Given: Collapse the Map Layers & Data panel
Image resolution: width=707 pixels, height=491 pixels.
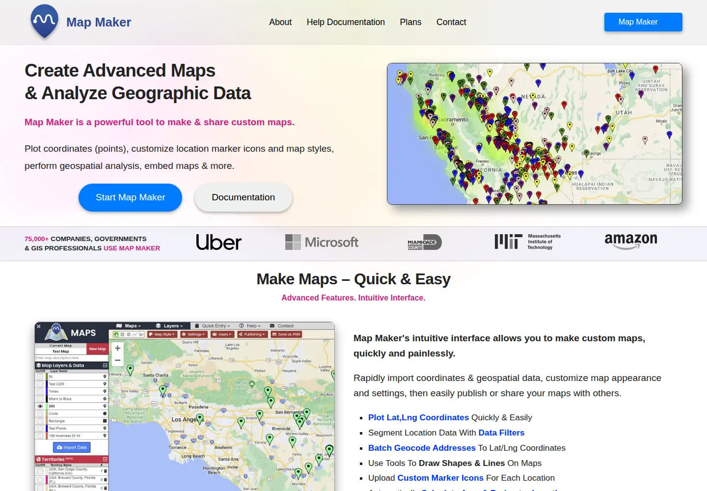Looking at the screenshot, I should coord(105,365).
